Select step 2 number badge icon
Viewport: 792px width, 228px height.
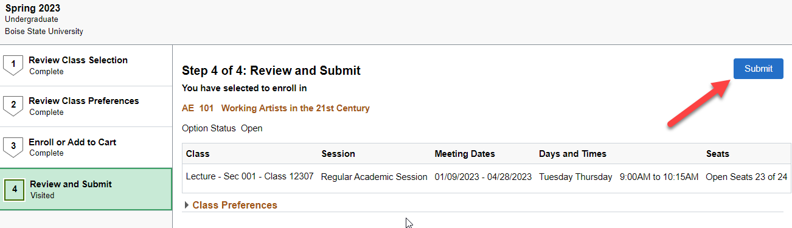(x=13, y=106)
